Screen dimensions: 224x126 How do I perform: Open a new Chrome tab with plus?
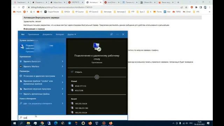pos(178,2)
